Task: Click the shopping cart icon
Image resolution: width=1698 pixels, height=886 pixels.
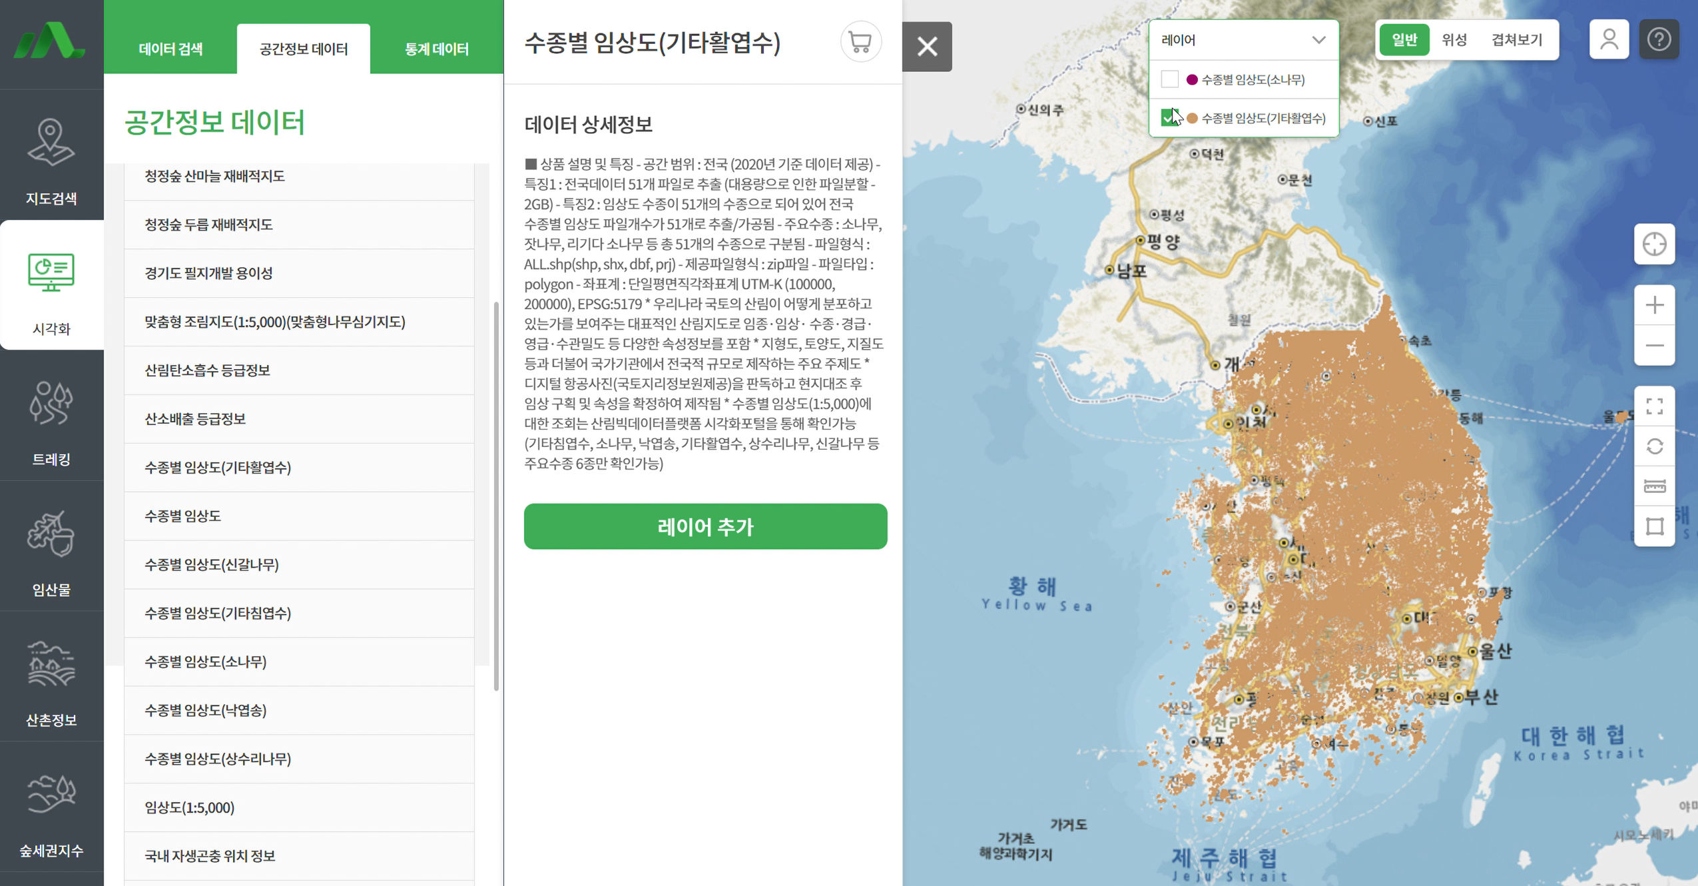Action: [860, 42]
